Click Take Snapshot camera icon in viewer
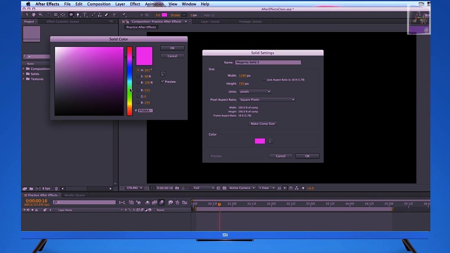 pos(177,188)
